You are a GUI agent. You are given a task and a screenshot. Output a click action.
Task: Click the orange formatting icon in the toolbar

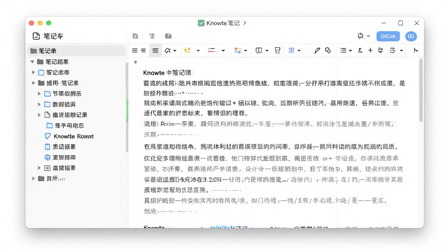coord(187,51)
